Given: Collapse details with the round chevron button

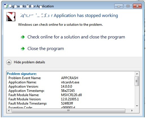Looking at the screenshot, I should [9, 62].
